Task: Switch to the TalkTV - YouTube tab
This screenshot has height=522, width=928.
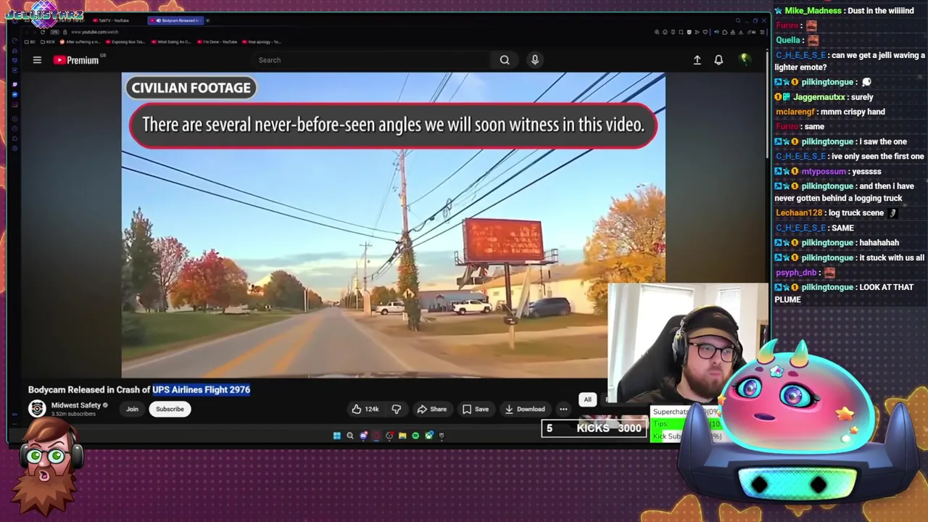Action: [x=111, y=20]
